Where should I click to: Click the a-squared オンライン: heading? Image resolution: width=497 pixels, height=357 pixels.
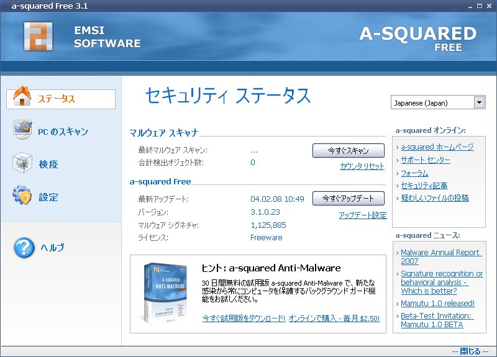[431, 130]
